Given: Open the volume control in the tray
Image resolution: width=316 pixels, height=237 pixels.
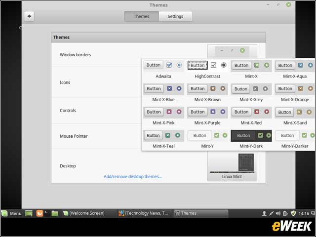Looking at the screenshot, I should pyautogui.click(x=278, y=213).
